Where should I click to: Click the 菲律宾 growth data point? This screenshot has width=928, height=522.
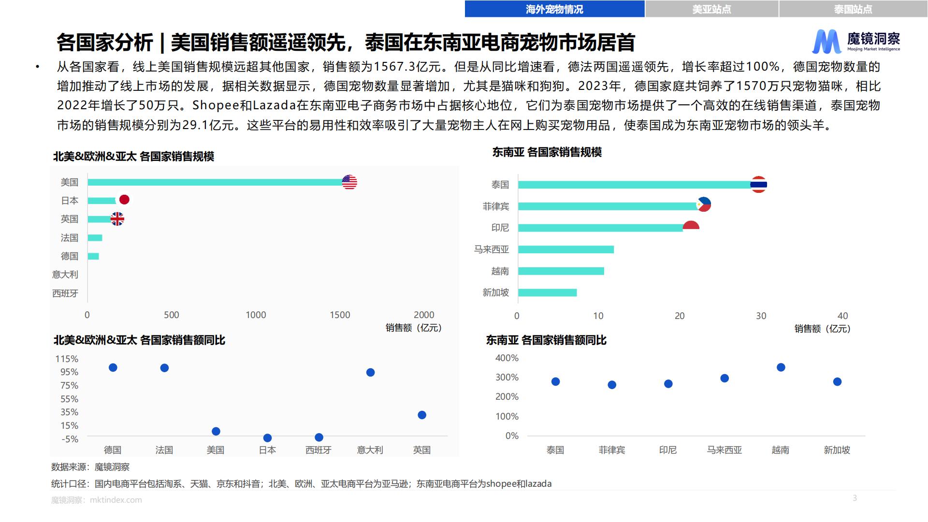(x=612, y=385)
